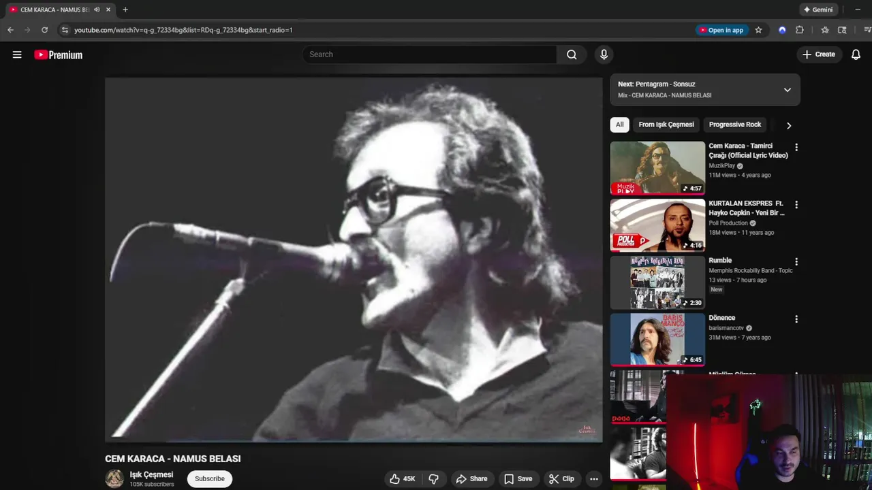Save video to a playlist
The width and height of the screenshot is (872, 490).
pyautogui.click(x=518, y=478)
